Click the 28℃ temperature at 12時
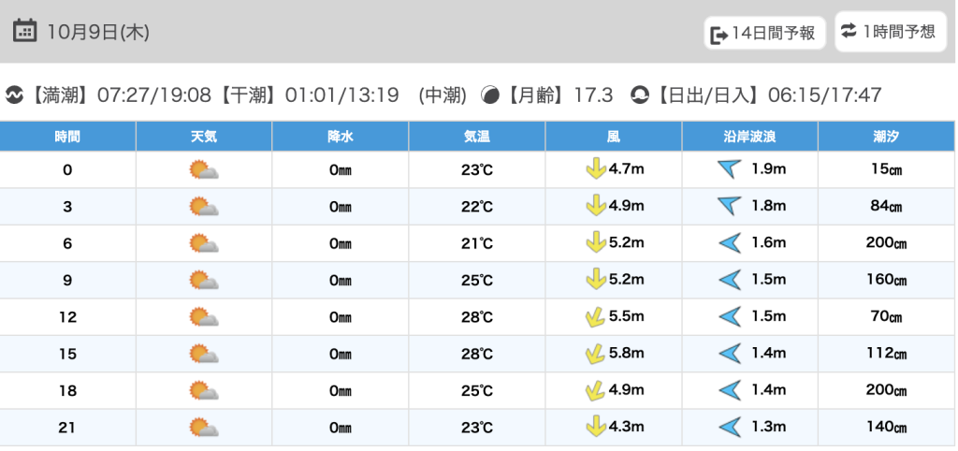 477,317
